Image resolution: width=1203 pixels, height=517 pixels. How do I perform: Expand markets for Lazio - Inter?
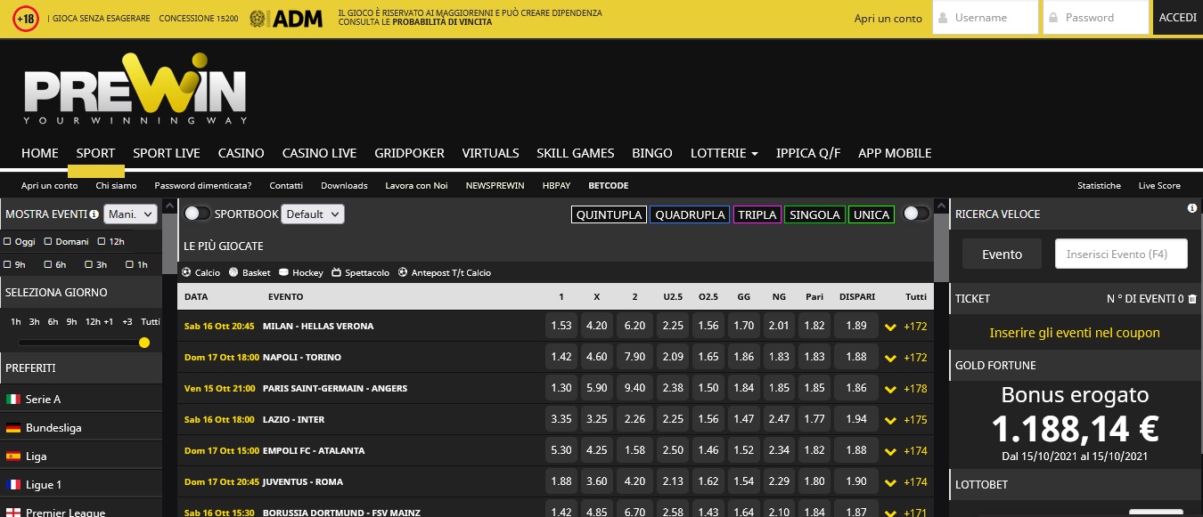click(x=889, y=420)
